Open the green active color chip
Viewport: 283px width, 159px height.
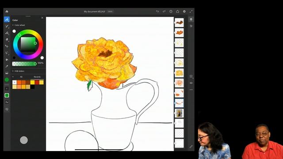(7, 79)
